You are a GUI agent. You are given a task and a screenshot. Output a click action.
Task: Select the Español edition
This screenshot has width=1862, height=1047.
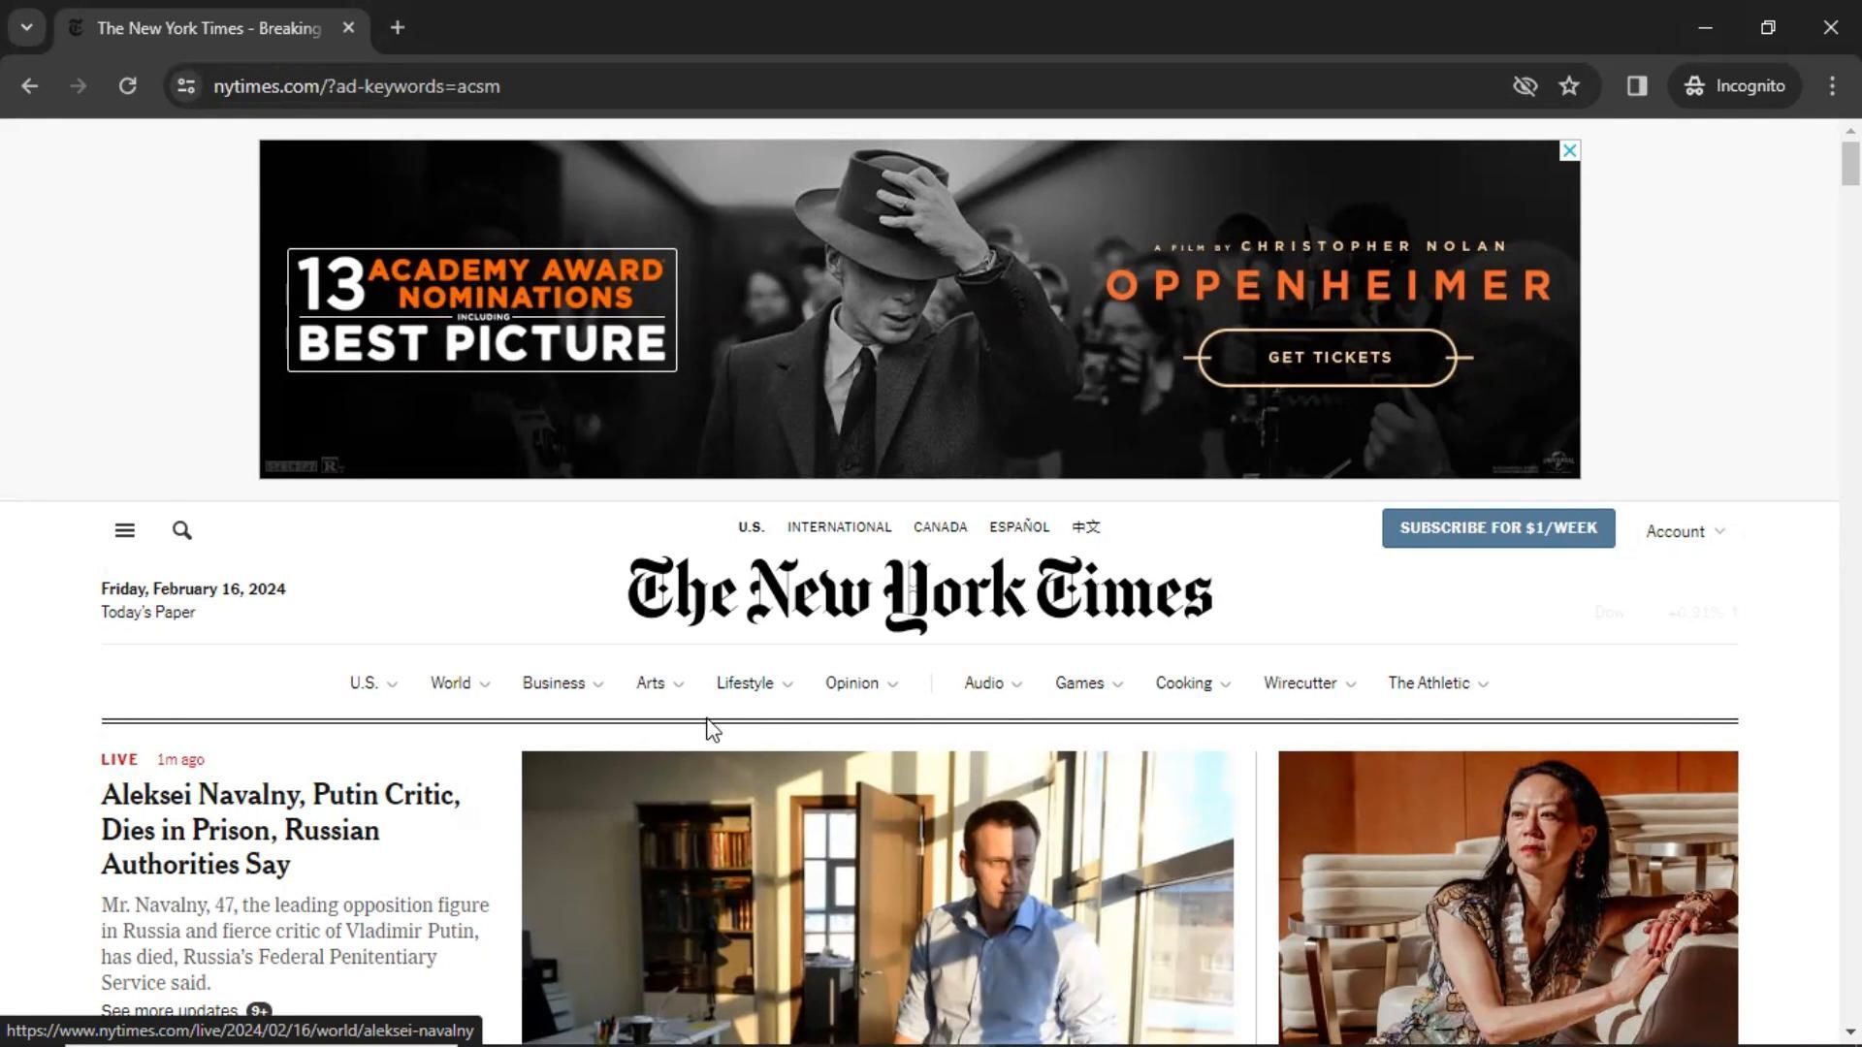point(1018,527)
